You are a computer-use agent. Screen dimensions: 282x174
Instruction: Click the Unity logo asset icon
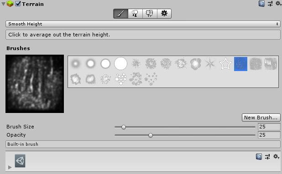[20, 161]
